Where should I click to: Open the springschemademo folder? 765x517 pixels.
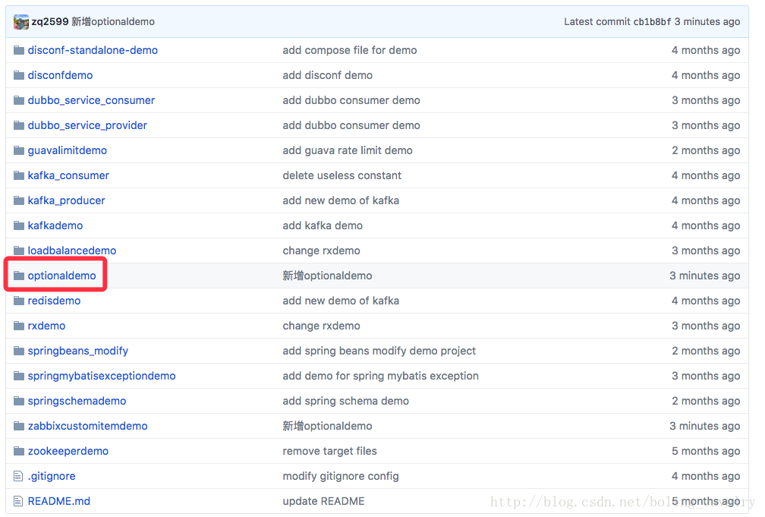click(x=77, y=401)
